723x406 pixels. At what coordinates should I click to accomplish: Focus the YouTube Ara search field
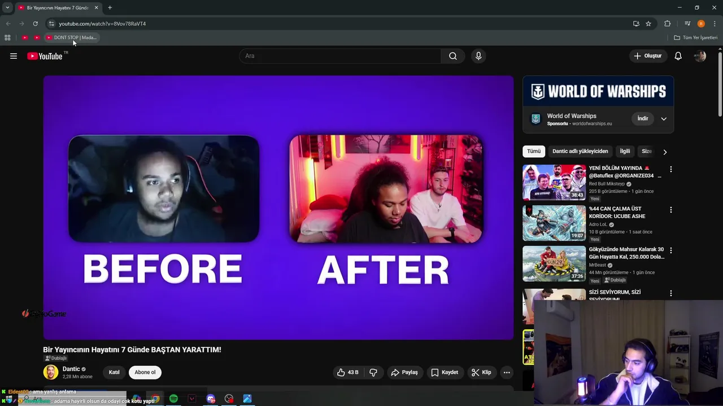[x=340, y=56]
